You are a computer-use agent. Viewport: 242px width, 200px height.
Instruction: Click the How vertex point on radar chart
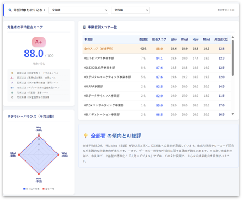(x=39, y=174)
